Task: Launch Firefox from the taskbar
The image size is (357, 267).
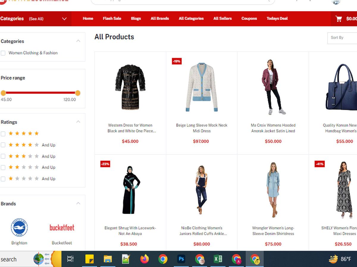Action: [145, 259]
